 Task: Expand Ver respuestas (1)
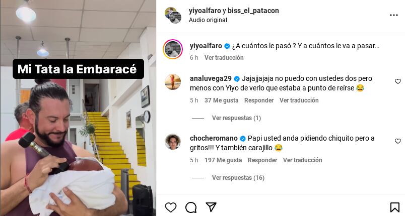coord(236,118)
